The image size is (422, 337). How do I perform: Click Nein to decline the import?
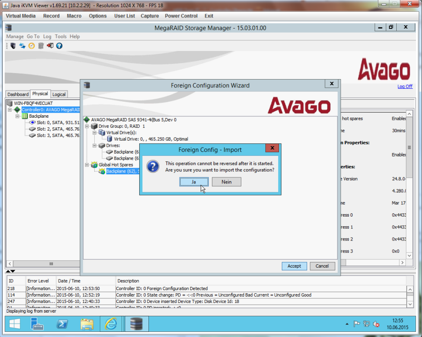226,182
